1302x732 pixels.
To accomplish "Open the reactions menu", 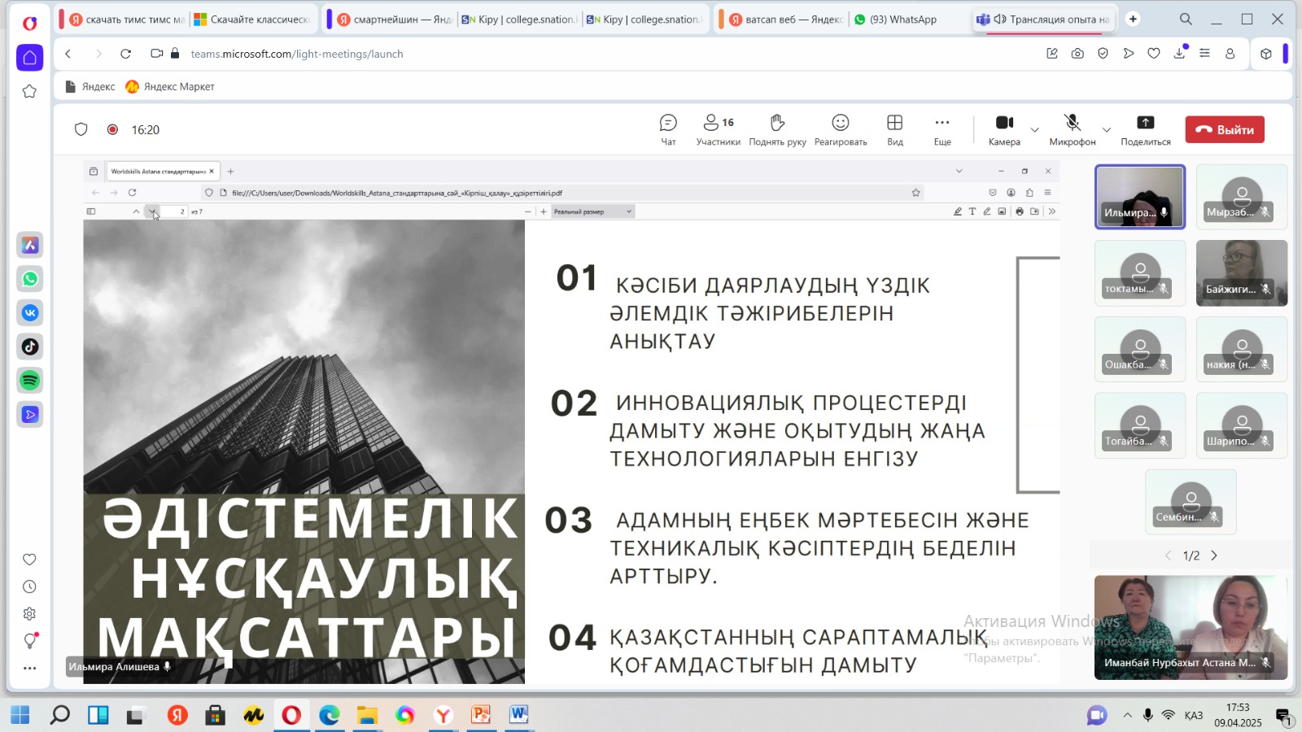I will tap(840, 129).
